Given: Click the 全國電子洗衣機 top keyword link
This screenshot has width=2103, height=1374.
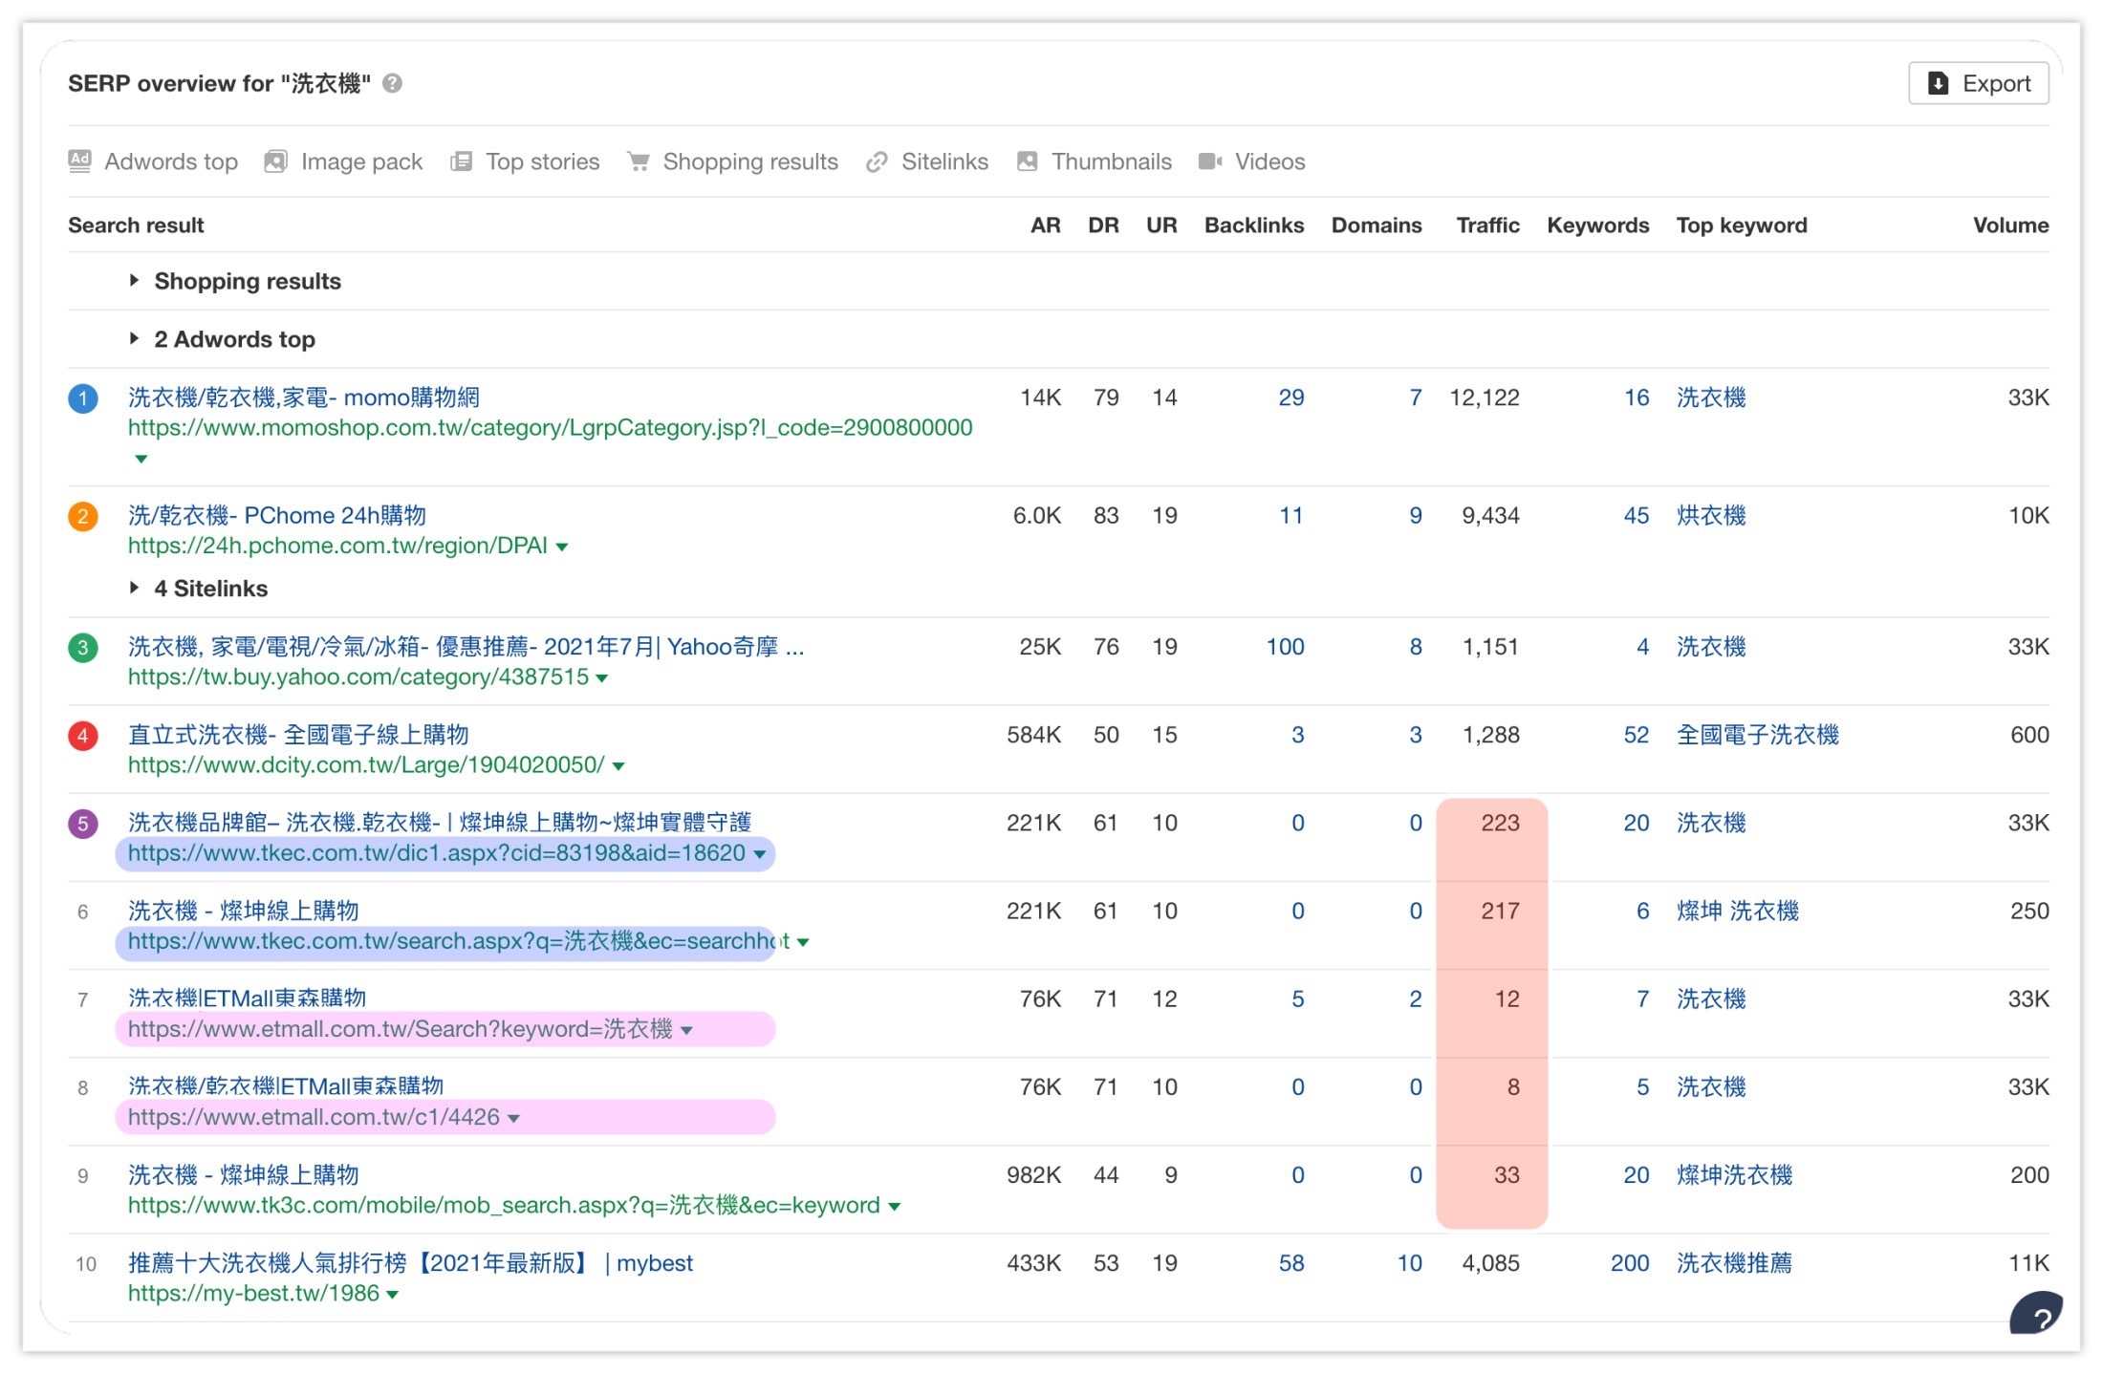Looking at the screenshot, I should pyautogui.click(x=1757, y=735).
